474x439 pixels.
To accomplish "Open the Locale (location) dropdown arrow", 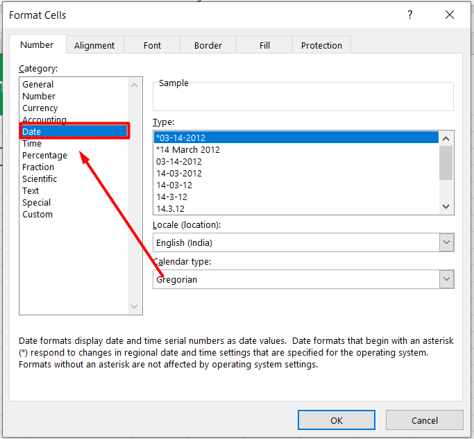I will pos(446,242).
